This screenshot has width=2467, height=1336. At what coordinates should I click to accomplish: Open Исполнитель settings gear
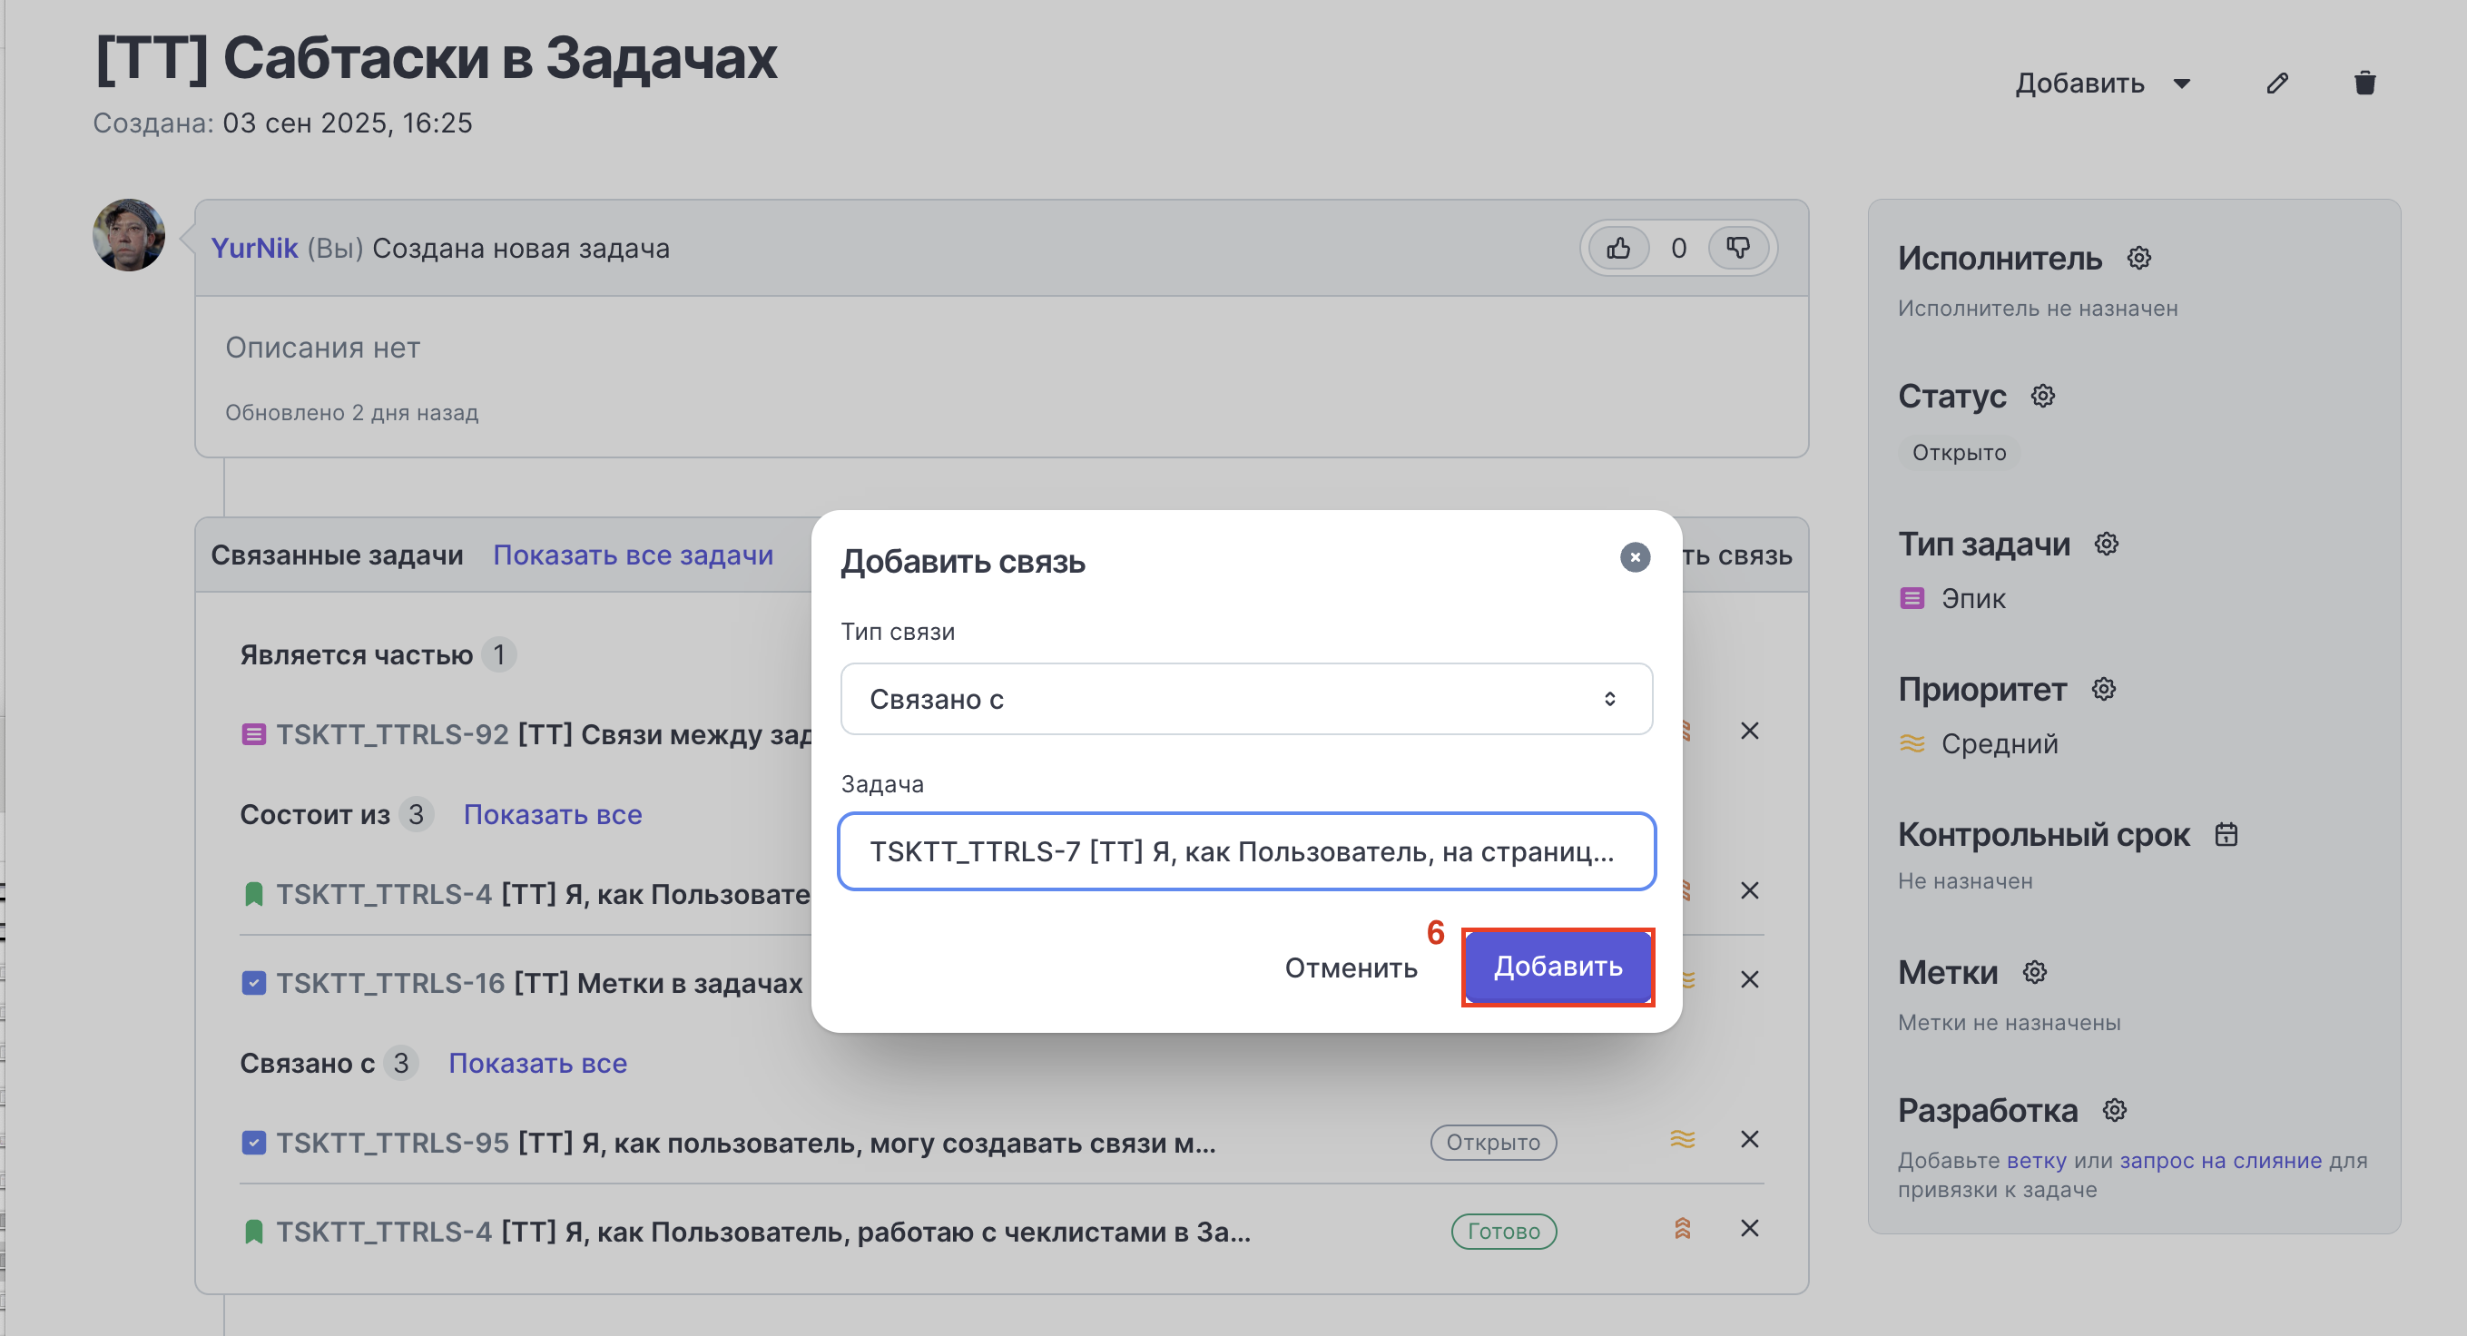pos(2138,258)
